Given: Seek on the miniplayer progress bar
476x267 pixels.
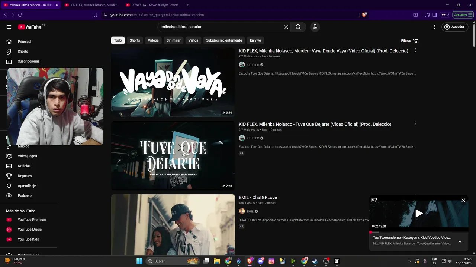Looking at the screenshot, I should click(419, 232).
